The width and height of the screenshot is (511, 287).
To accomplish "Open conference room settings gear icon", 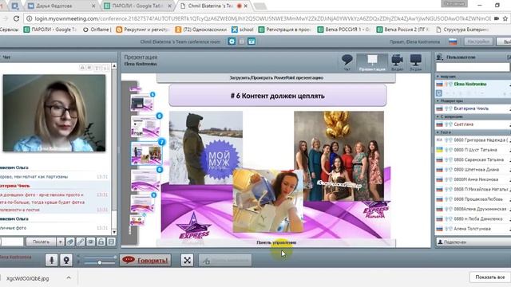I will click(x=232, y=41).
